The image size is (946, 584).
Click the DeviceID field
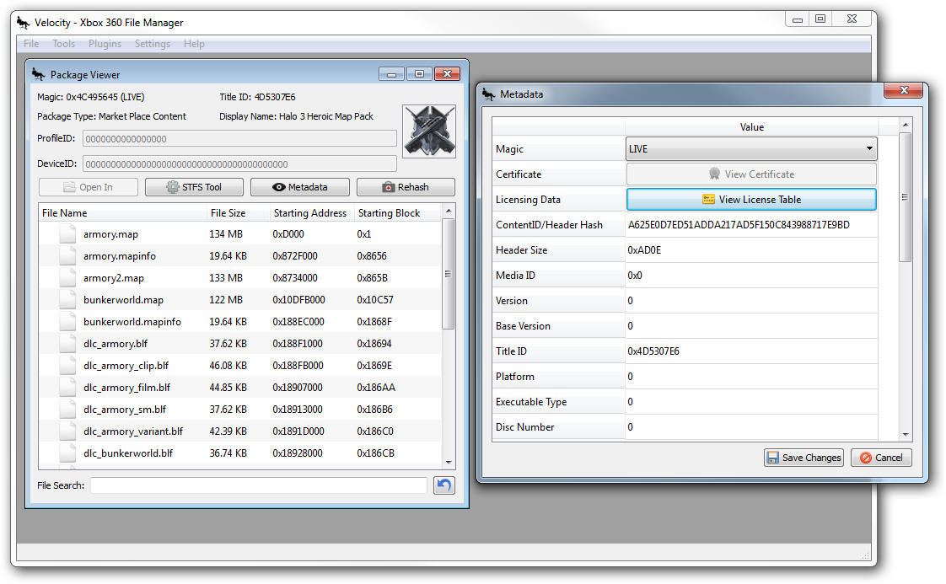click(239, 164)
